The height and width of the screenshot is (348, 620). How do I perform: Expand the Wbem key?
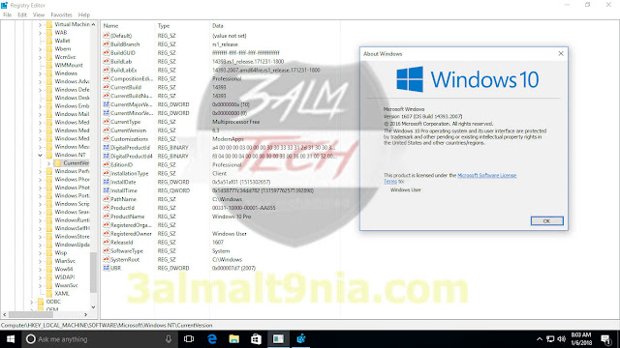click(x=40, y=49)
